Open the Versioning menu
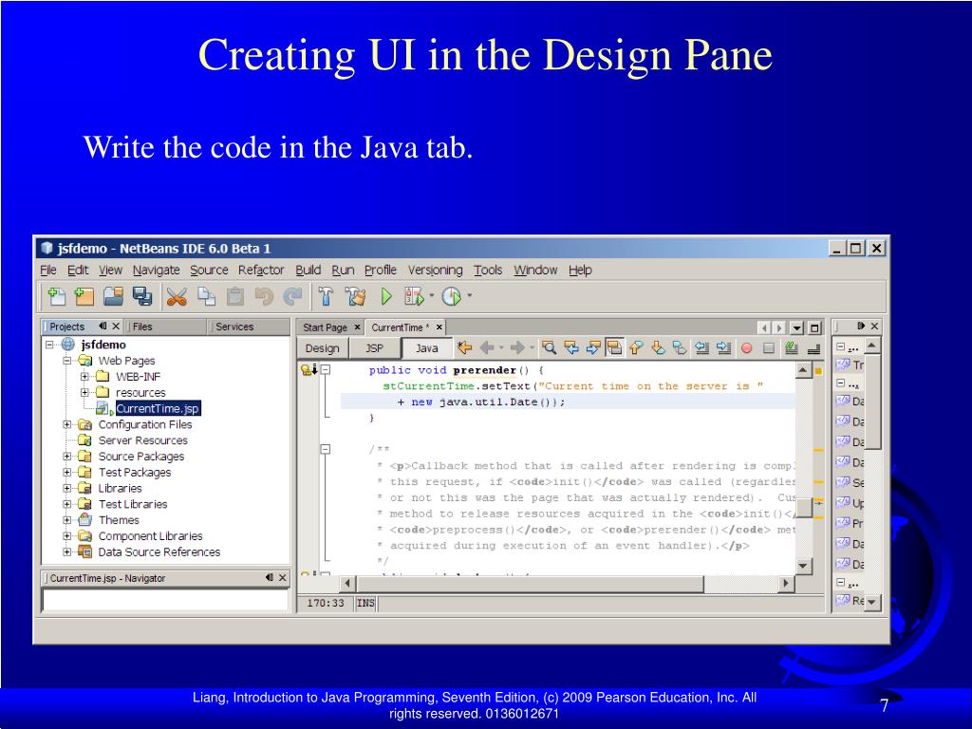The image size is (972, 729). pyautogui.click(x=435, y=271)
